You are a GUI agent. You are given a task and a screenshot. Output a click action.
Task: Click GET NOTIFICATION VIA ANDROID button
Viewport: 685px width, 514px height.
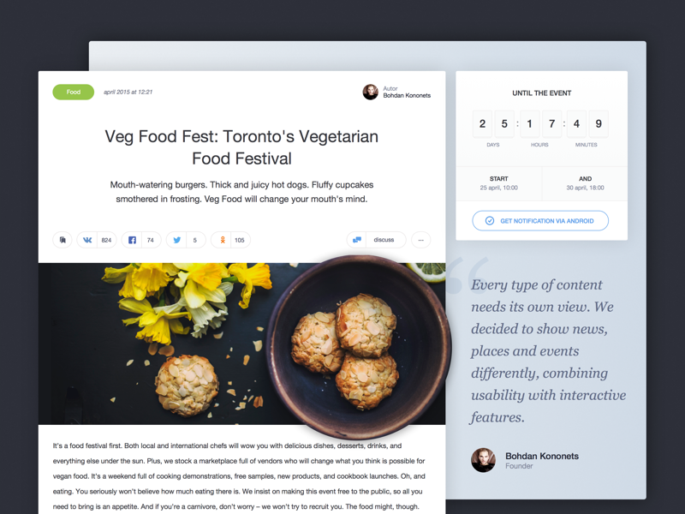click(x=540, y=221)
